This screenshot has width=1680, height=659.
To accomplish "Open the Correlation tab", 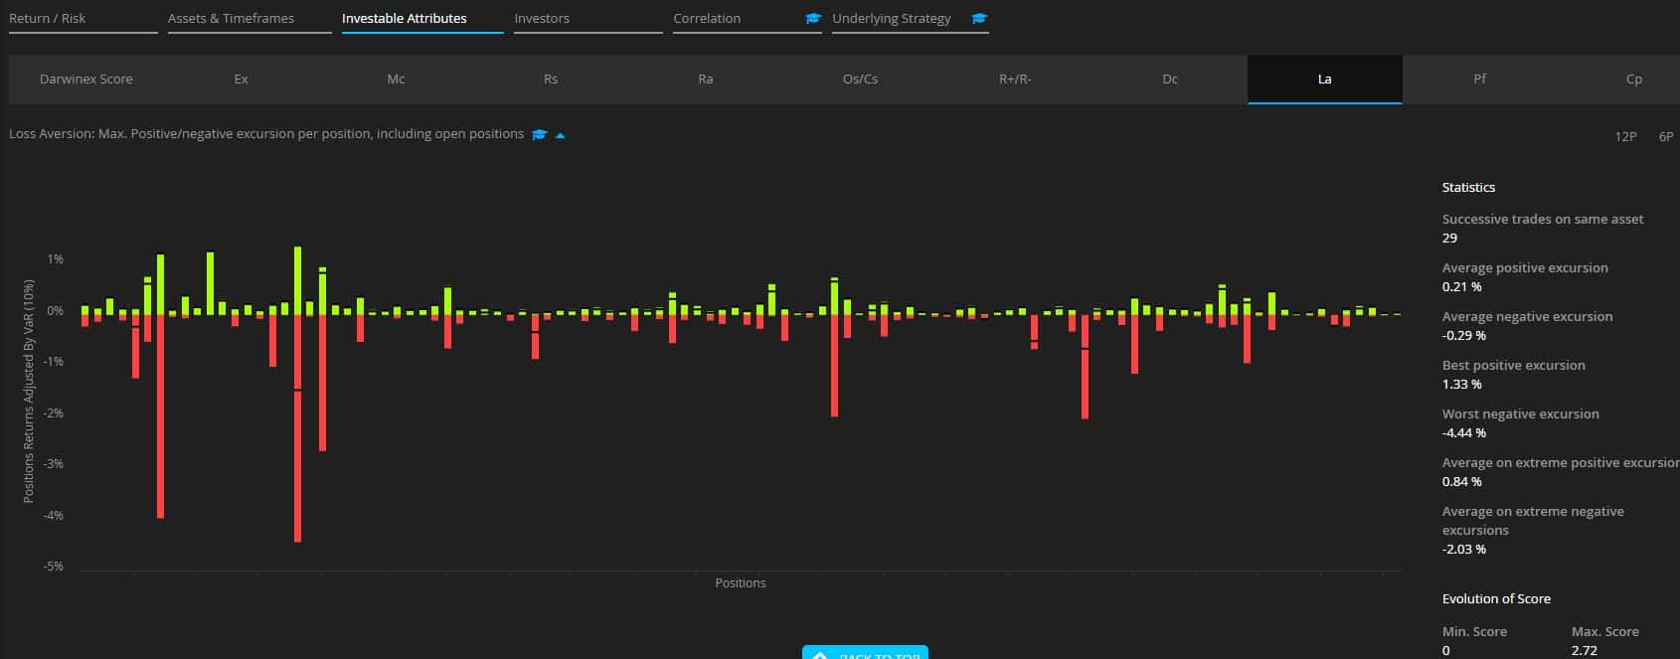I will click(x=707, y=18).
